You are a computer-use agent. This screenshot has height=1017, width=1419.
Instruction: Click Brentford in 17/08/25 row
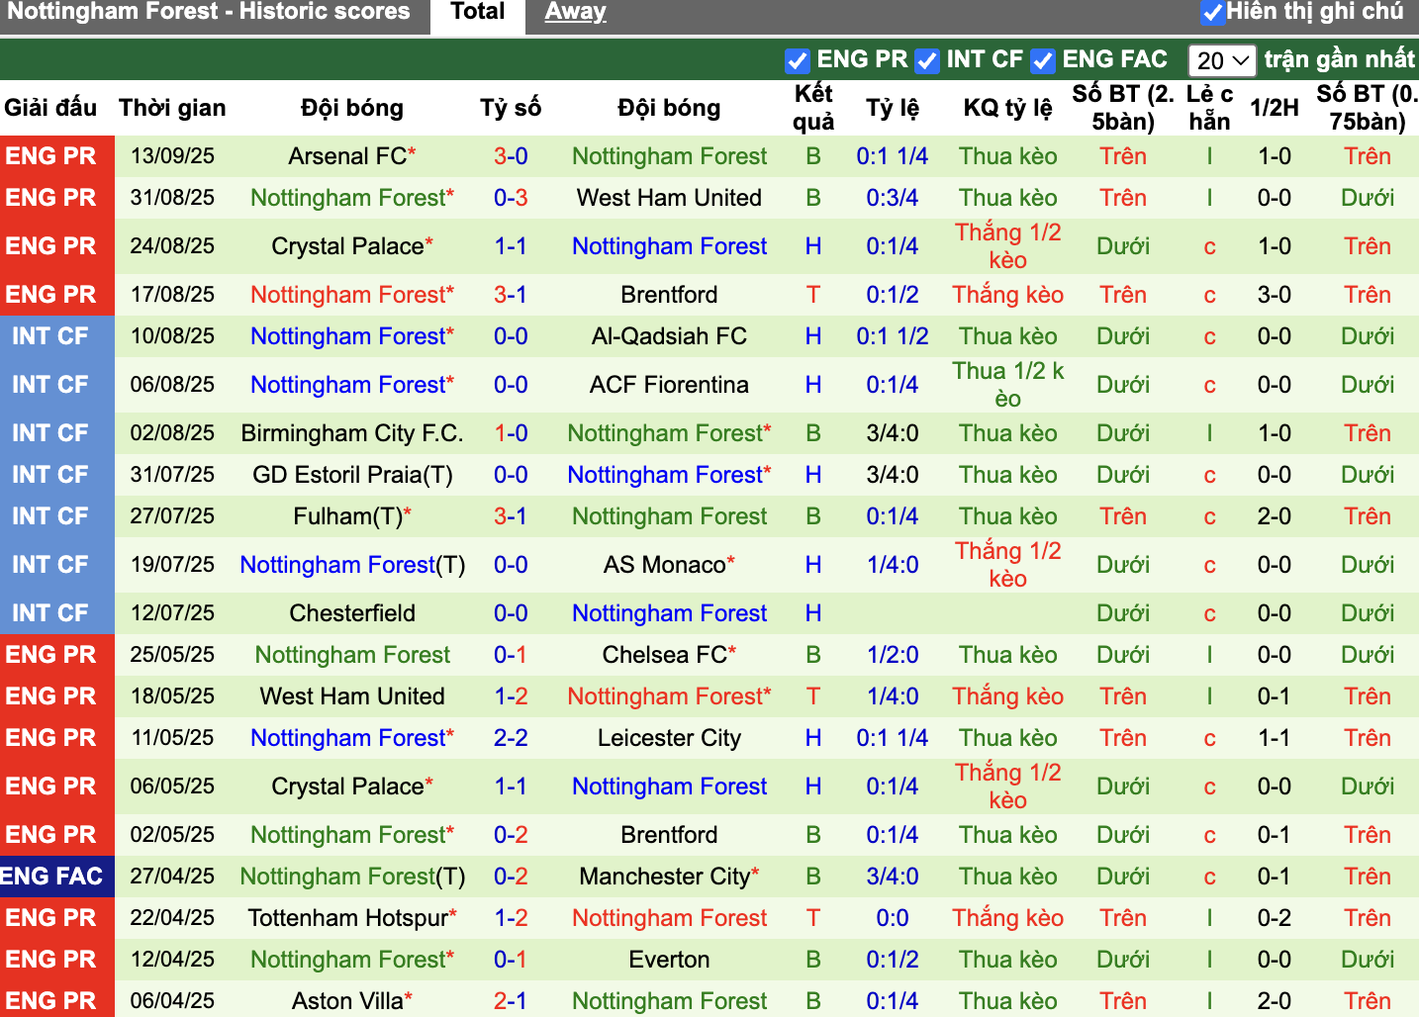pyautogui.click(x=669, y=295)
